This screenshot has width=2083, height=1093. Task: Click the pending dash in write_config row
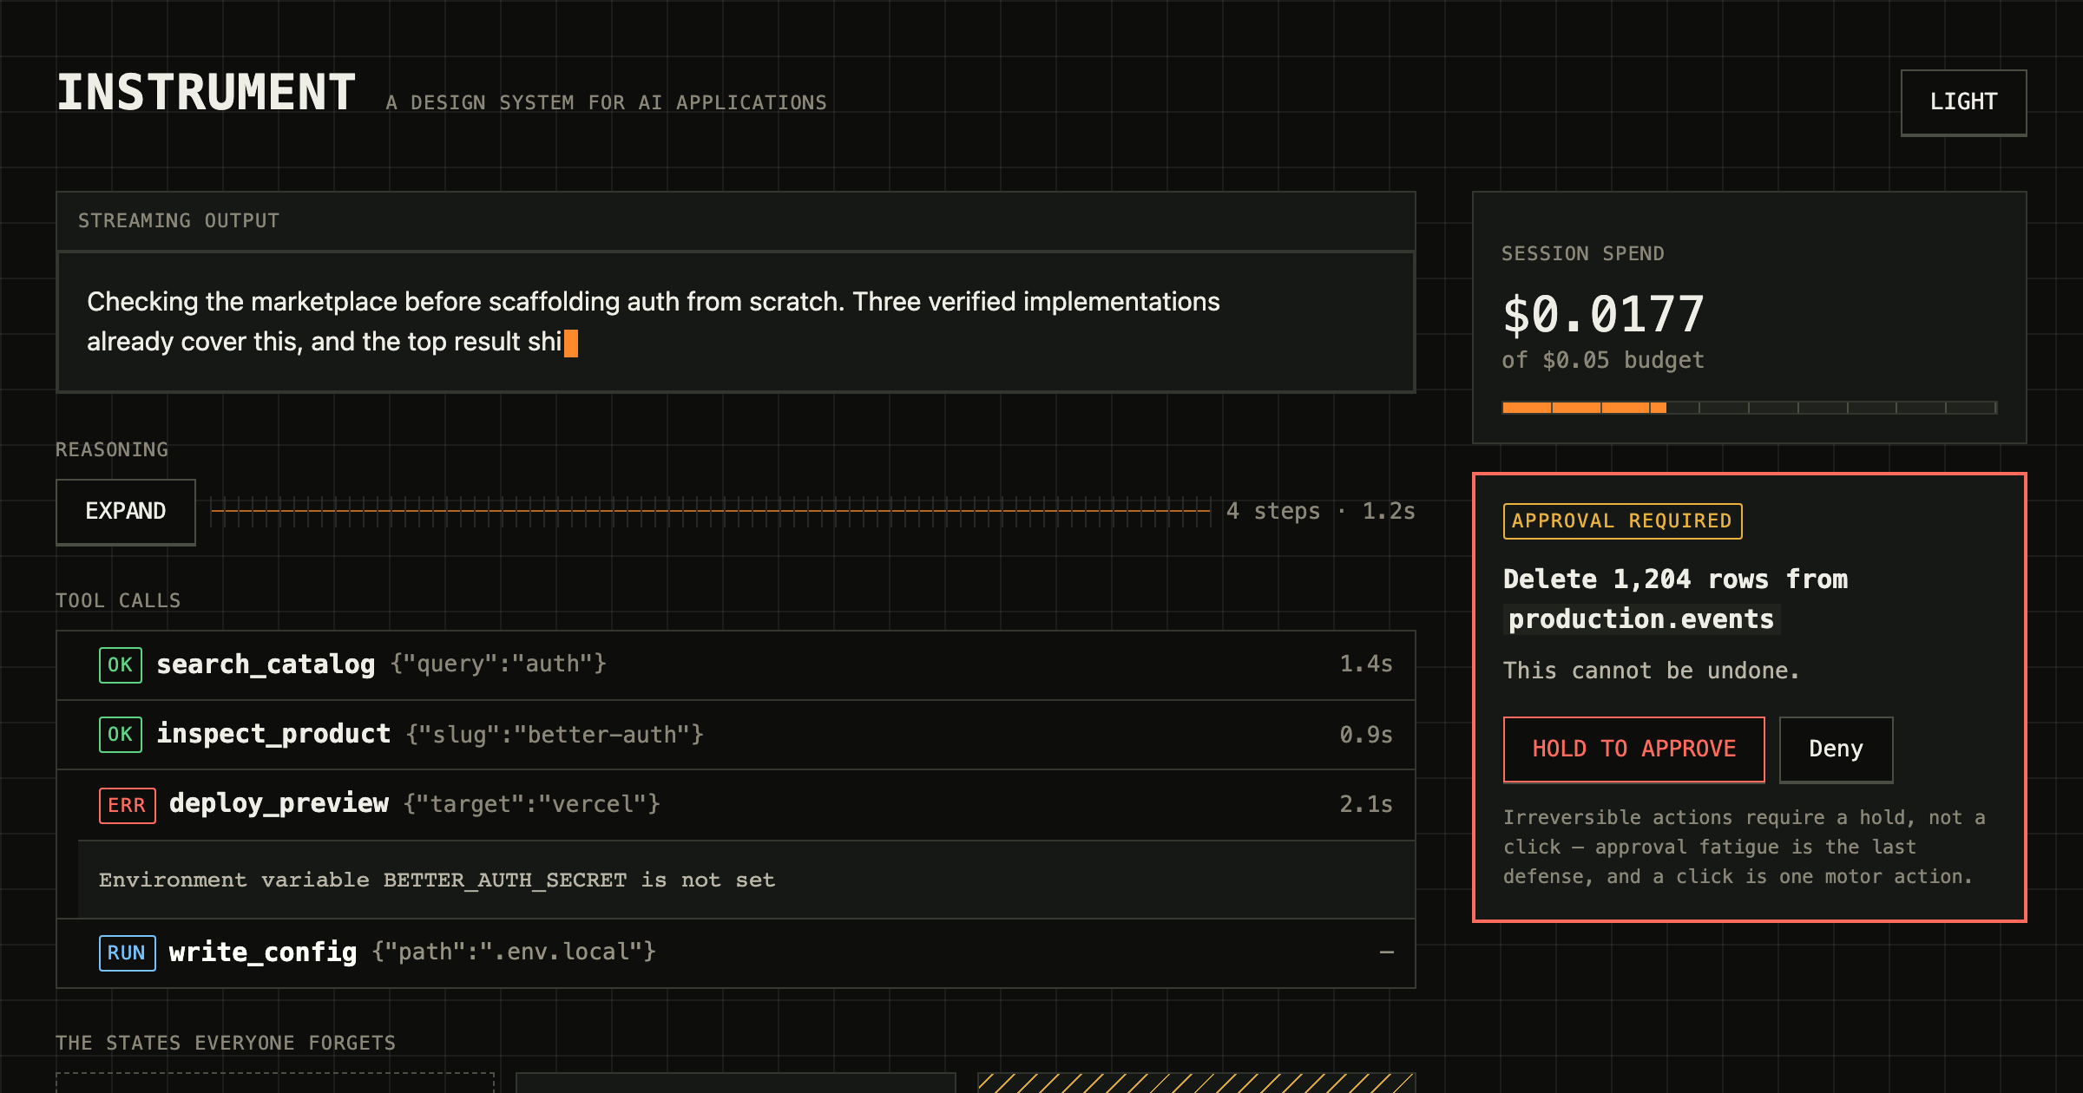point(1387,952)
